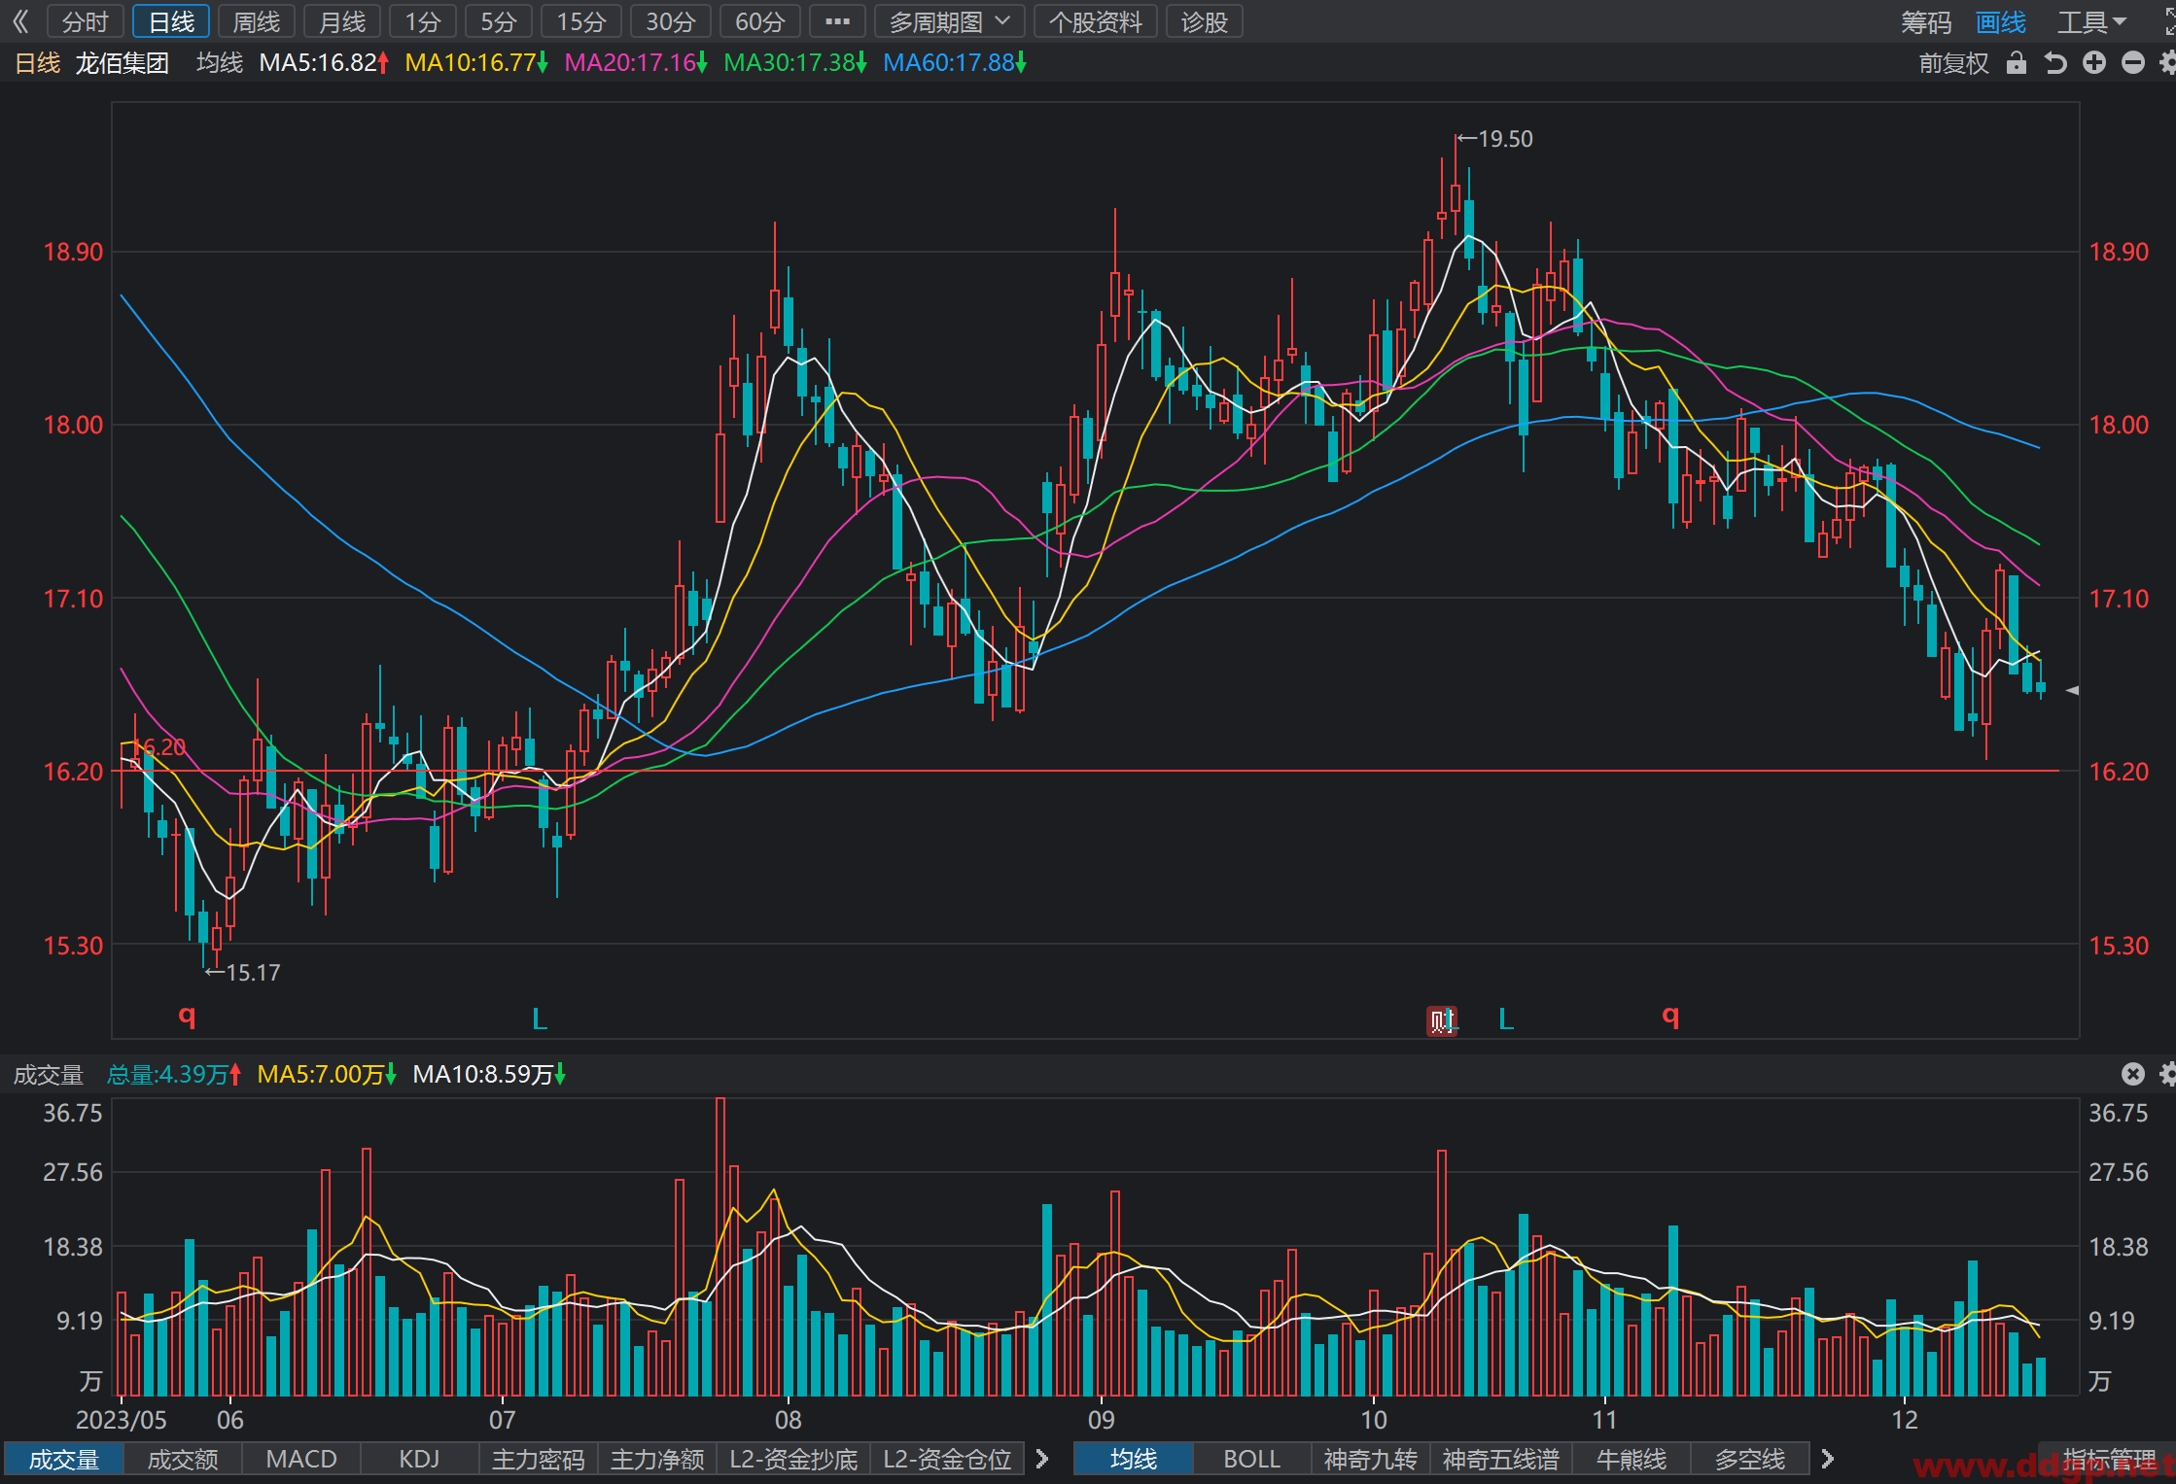Image resolution: width=2176 pixels, height=1484 pixels.
Task: Click the MA20:17.16 legend label
Action: click(636, 63)
